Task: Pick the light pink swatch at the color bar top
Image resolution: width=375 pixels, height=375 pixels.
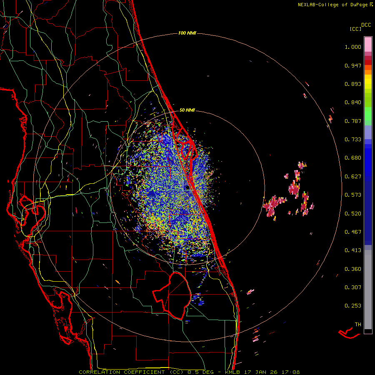Action: (x=368, y=44)
